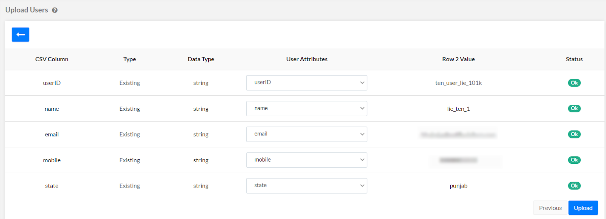Click Existing type in the email row
Screen dimensions: 606x219
[x=130, y=134]
